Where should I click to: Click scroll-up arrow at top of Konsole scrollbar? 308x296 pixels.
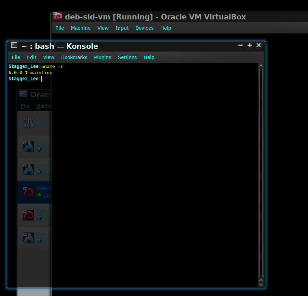tap(261, 66)
